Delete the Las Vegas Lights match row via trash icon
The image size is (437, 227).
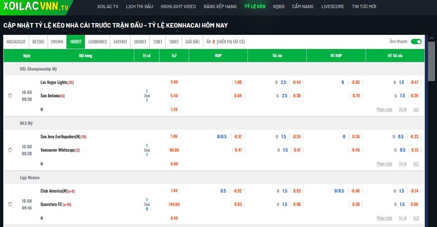[x=10, y=95]
